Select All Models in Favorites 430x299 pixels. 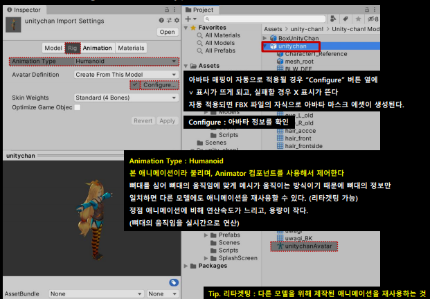220,43
